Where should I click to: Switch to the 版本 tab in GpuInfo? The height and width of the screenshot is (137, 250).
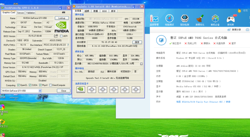(113, 11)
